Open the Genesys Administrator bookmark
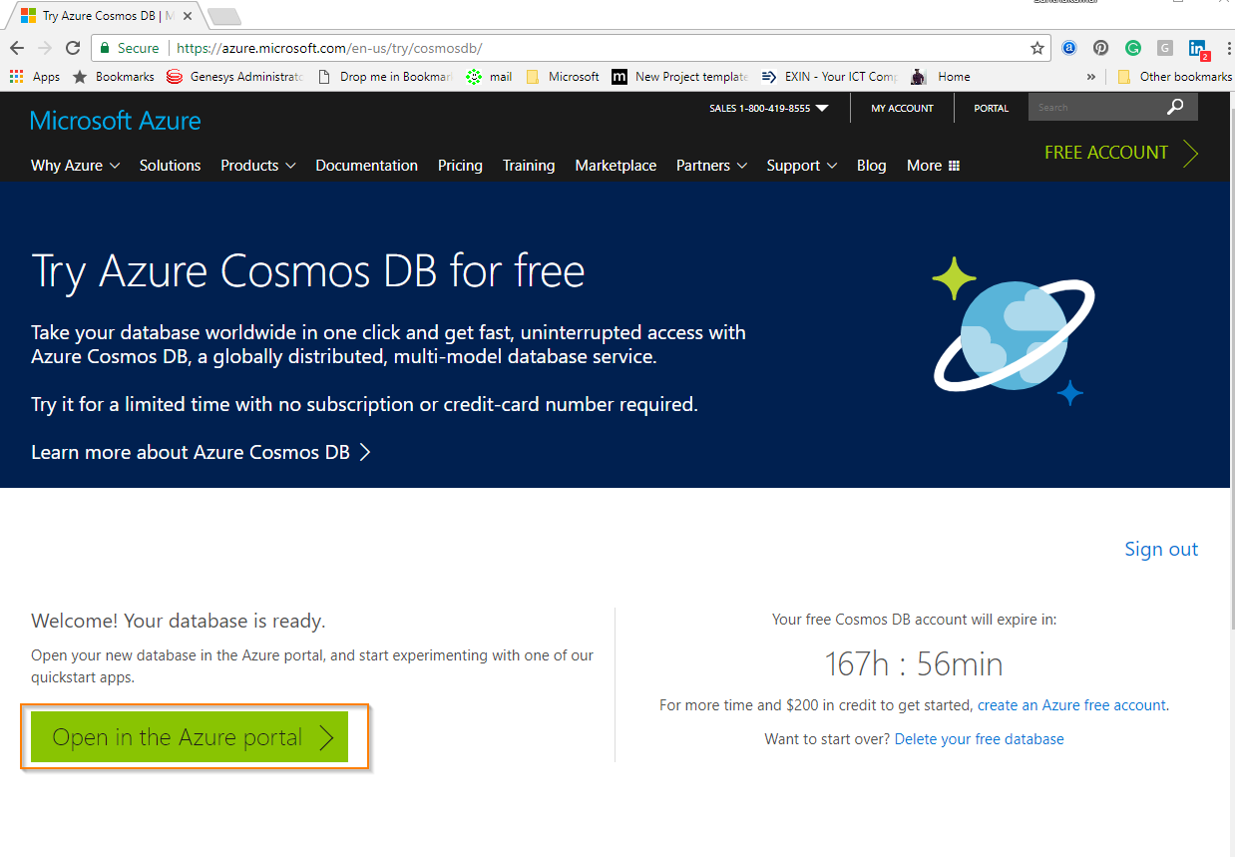 tap(234, 77)
